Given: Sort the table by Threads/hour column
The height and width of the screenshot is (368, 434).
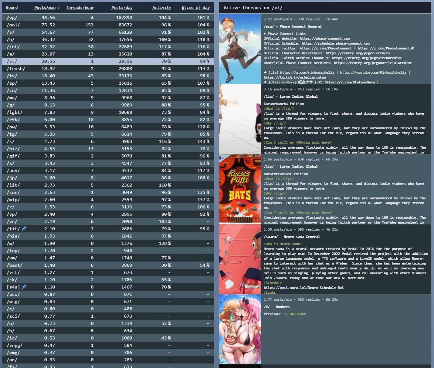Looking at the screenshot, I should tap(80, 8).
